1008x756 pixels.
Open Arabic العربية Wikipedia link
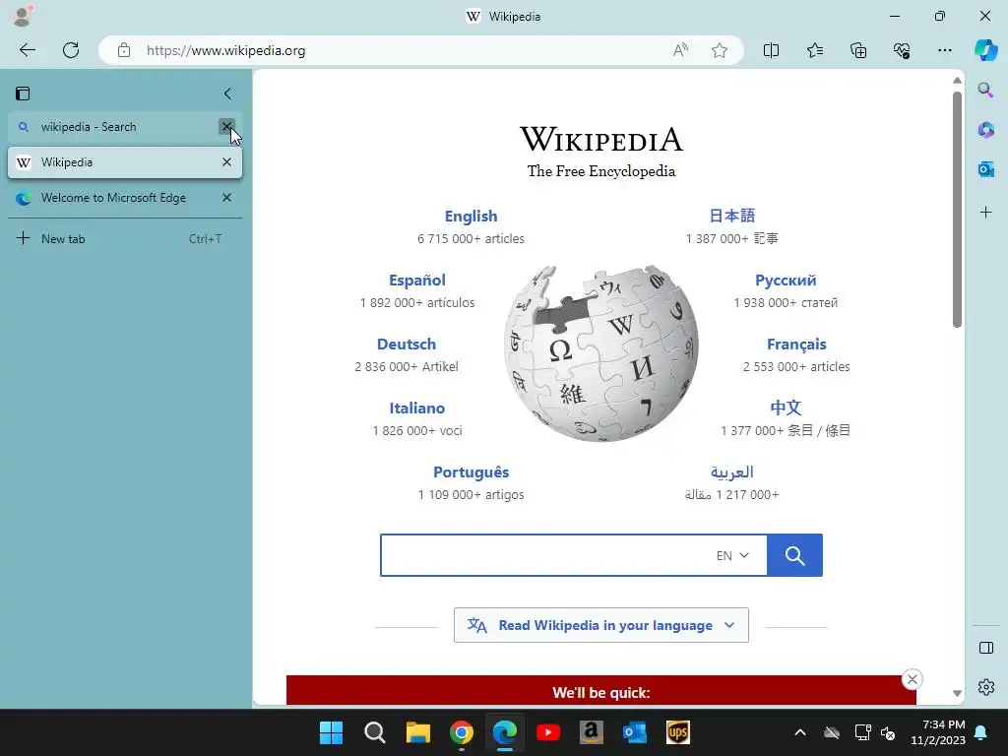pyautogui.click(x=731, y=472)
